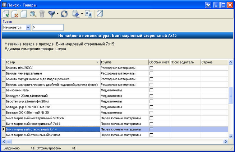The height and width of the screenshot is (152, 235).
Task: Click 'Перевязочные материалы' cell of Бинт нестерильный 5x10см
Action: 124,118
